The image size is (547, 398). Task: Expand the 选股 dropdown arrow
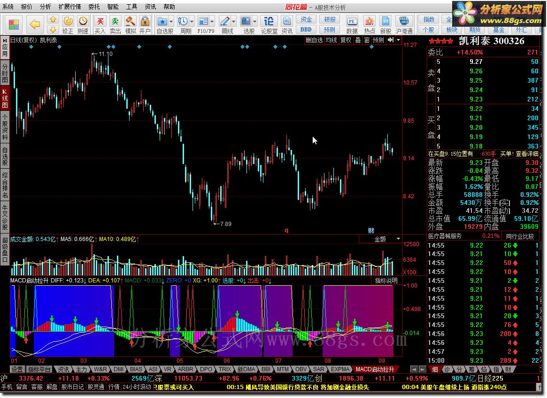point(254,22)
